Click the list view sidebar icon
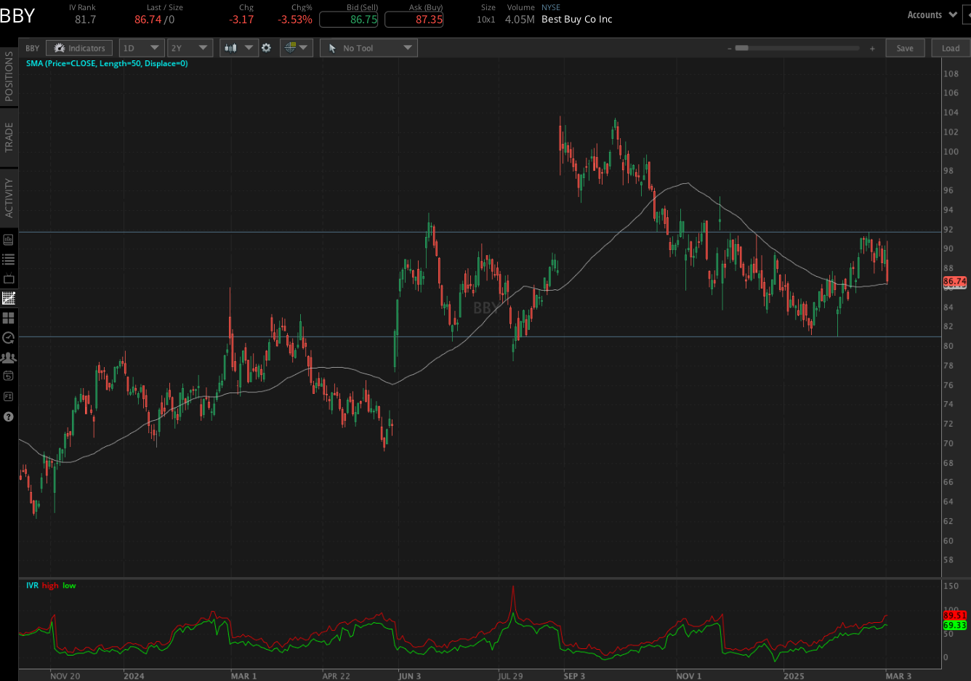971x681 pixels. tap(9, 259)
